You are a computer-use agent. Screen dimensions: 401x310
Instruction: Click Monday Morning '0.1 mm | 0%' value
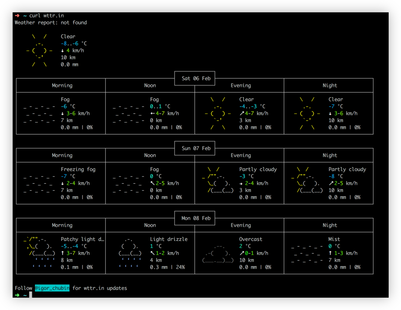pyautogui.click(x=77, y=267)
